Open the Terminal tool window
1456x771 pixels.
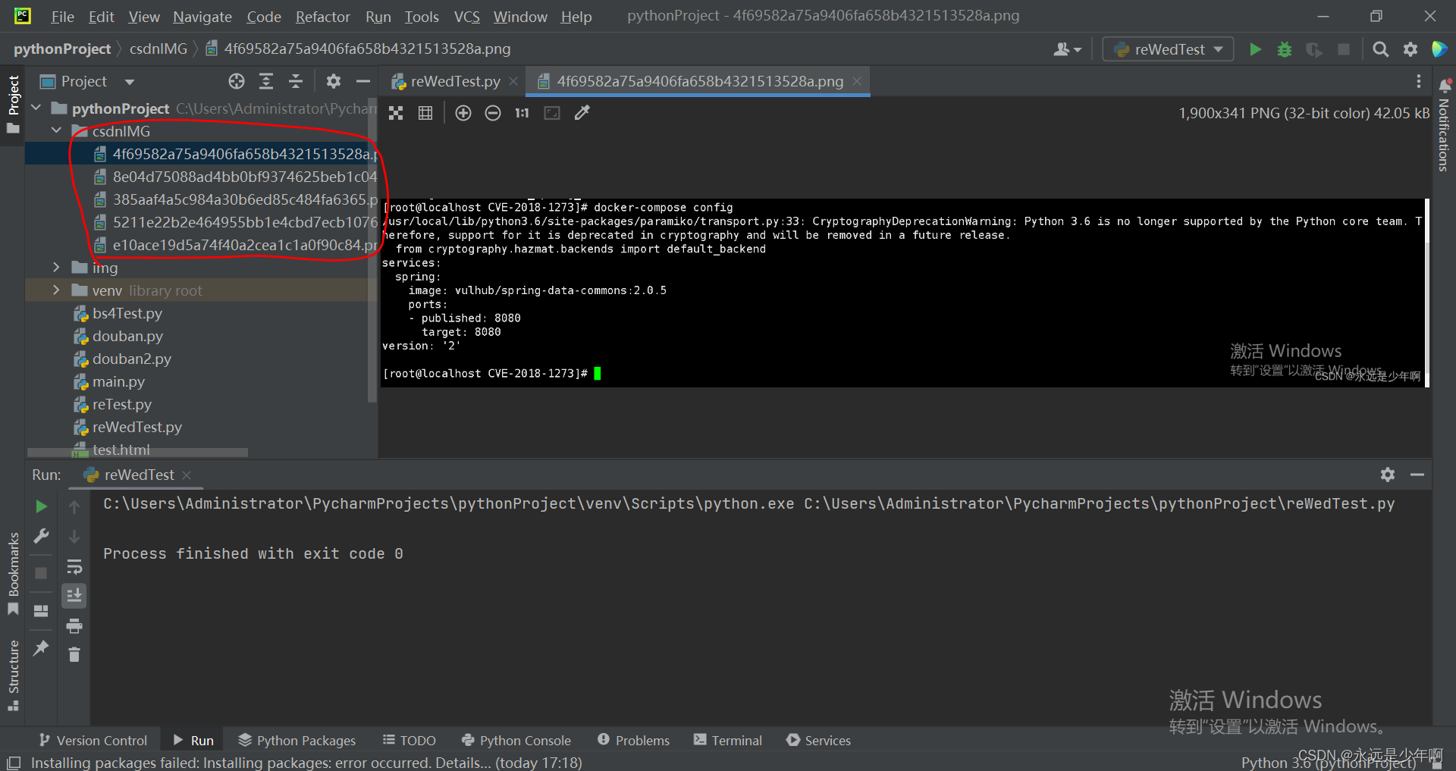(728, 741)
